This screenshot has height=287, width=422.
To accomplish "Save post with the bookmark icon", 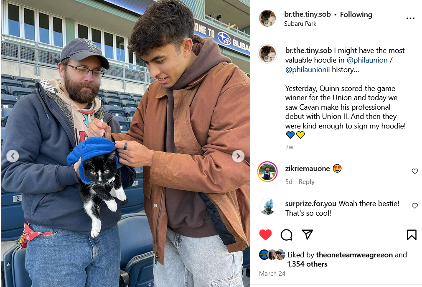I will pos(412,235).
